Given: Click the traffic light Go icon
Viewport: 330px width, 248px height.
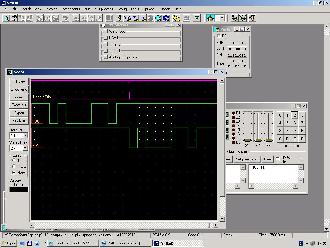Looking at the screenshot, I should 120,18.
